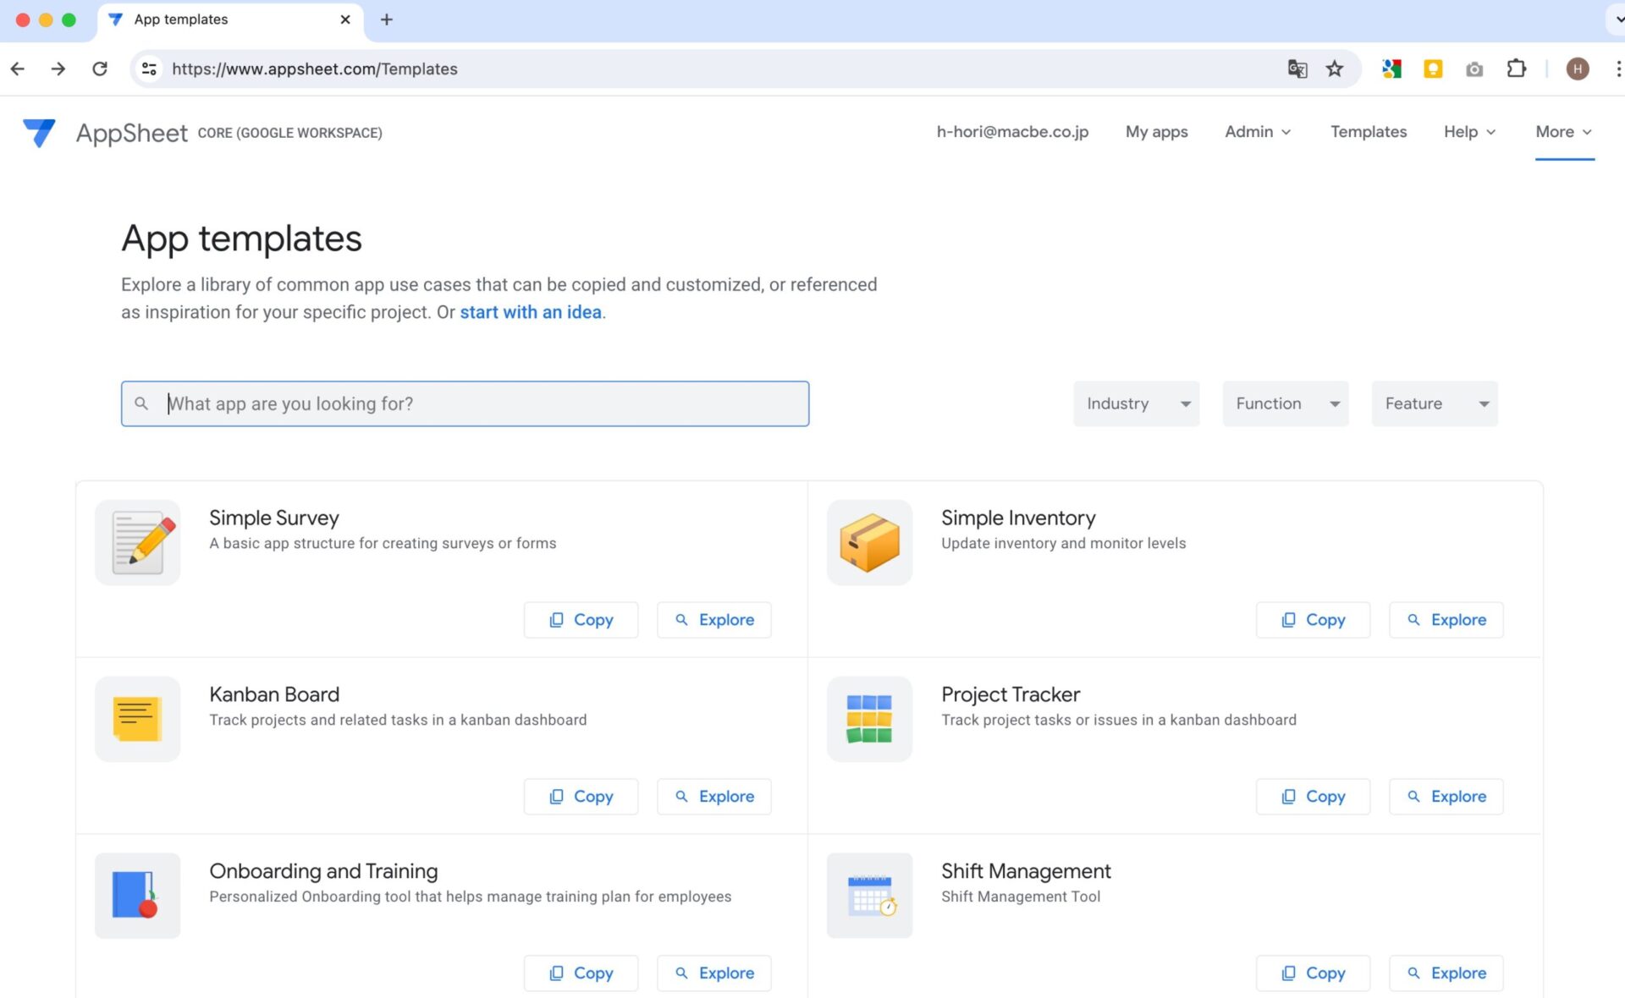Expand the More menu
The image size is (1625, 998).
point(1562,132)
